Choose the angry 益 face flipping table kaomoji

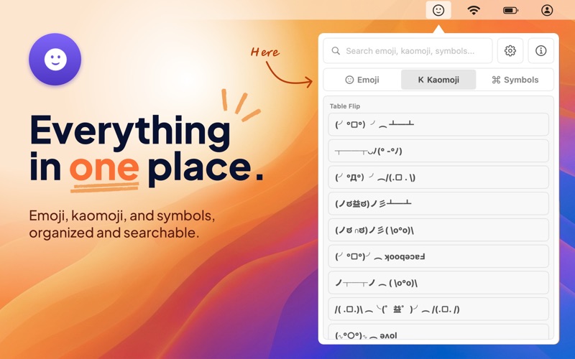pyautogui.click(x=438, y=203)
